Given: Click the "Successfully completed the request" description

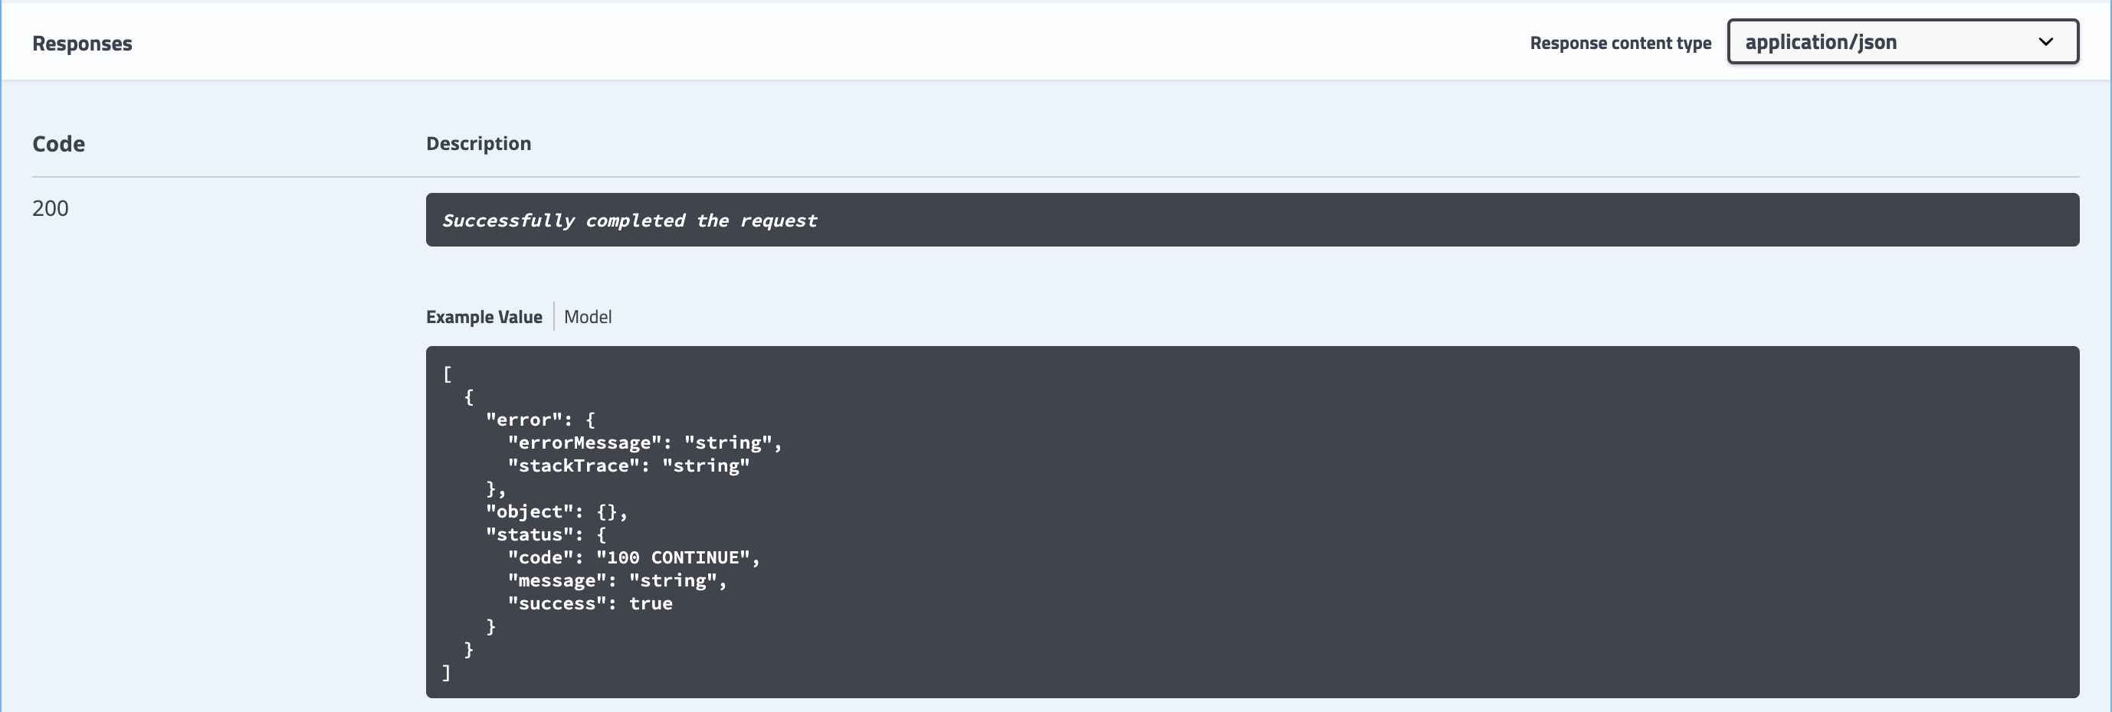Looking at the screenshot, I should point(629,220).
